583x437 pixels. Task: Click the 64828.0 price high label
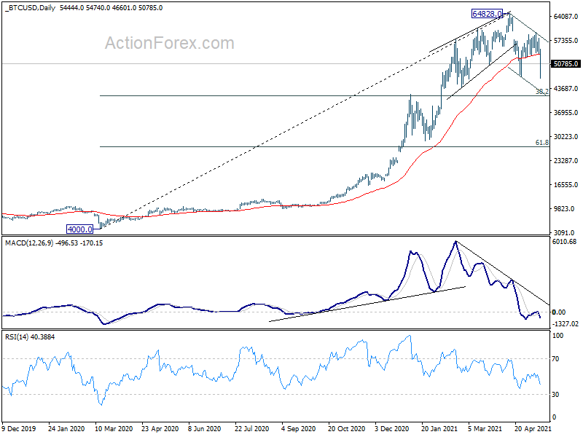click(x=487, y=14)
